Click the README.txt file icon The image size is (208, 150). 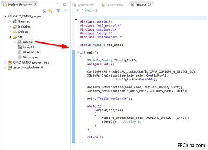(20, 52)
